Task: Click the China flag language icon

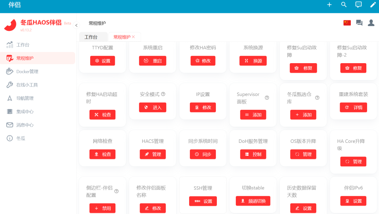Action: click(347, 22)
